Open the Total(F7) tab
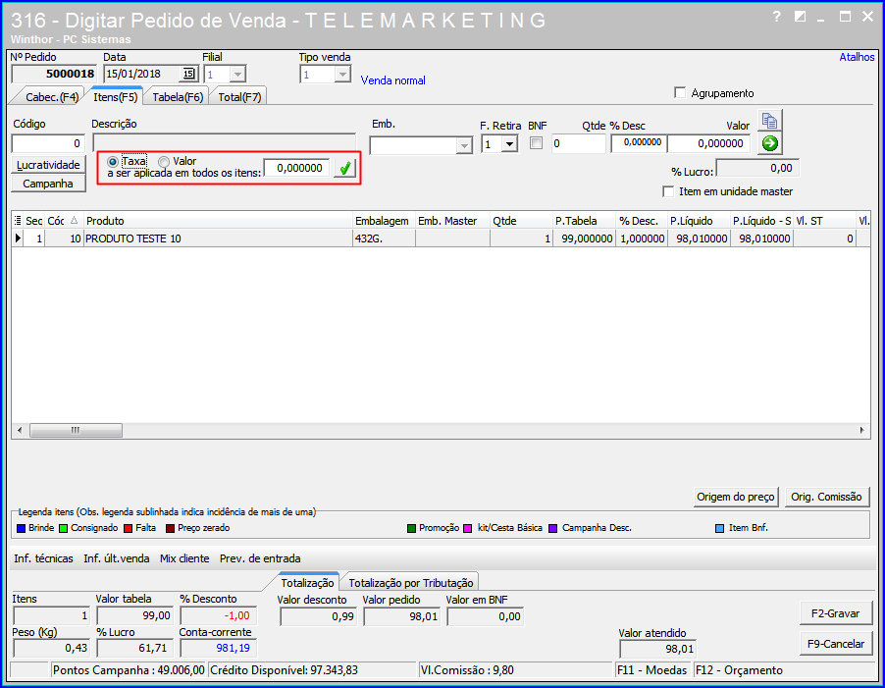This screenshot has width=885, height=688. click(239, 97)
